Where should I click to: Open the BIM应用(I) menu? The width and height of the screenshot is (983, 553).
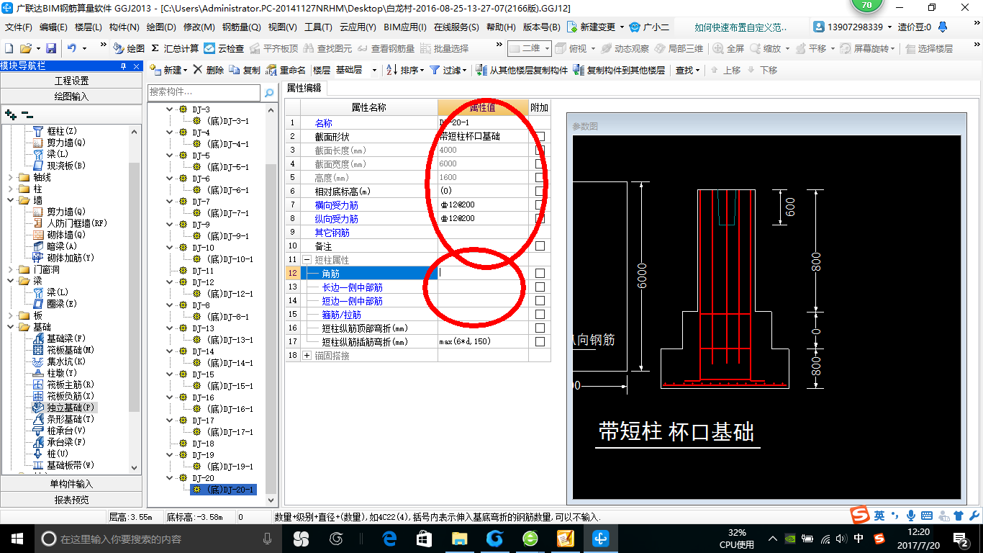click(405, 27)
